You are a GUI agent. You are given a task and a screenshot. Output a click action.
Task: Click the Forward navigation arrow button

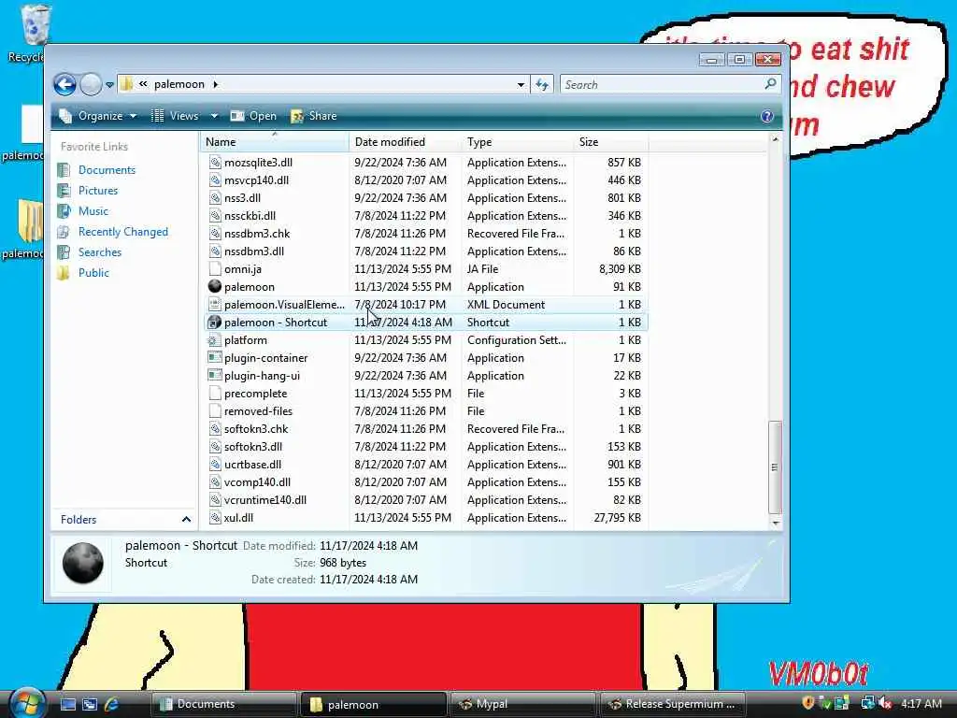point(91,84)
